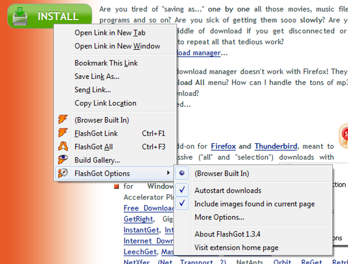Click the FlashGot lightning icon beside Browser Built In
Image resolution: width=348 pixels, height=264 pixels.
click(x=63, y=120)
